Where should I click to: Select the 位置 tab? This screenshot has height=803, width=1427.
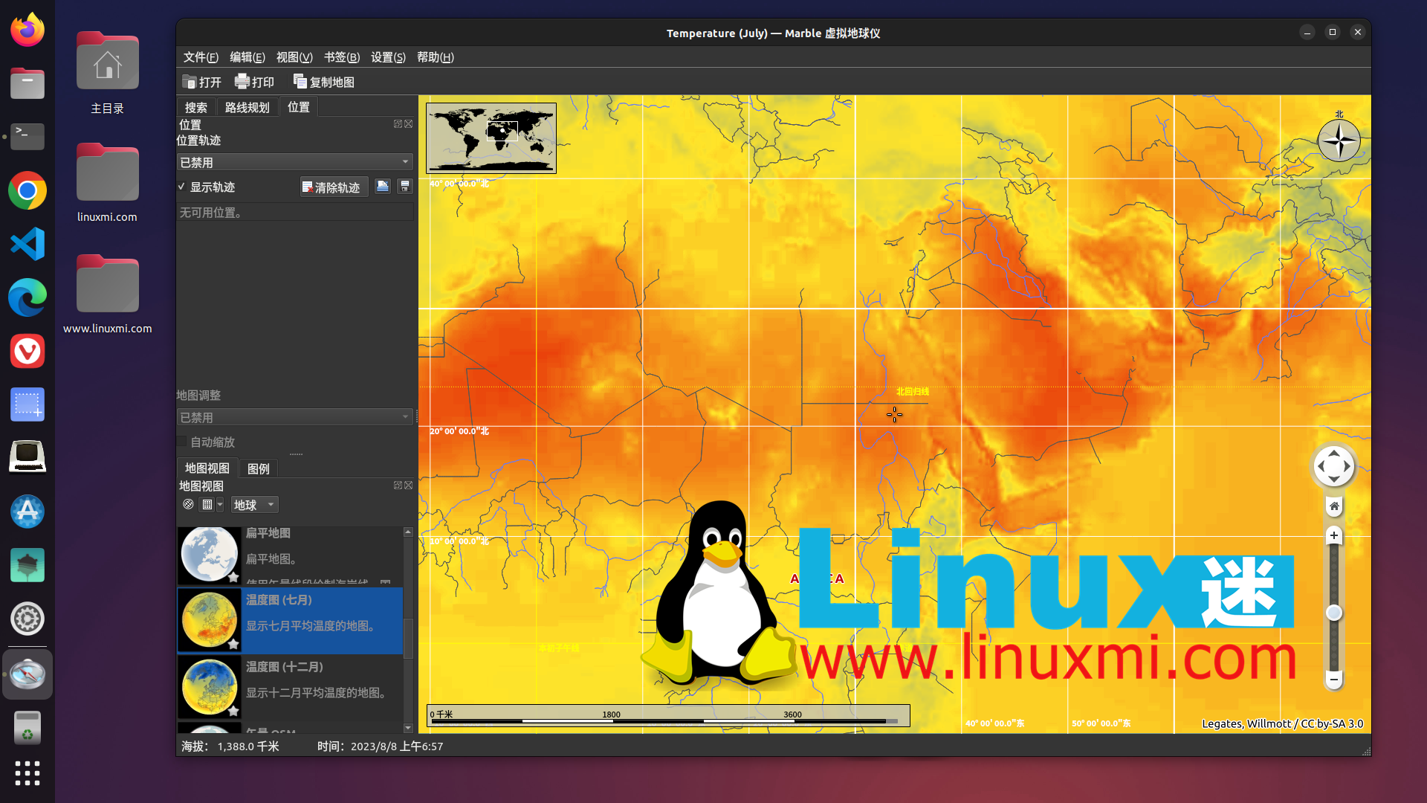coord(299,106)
